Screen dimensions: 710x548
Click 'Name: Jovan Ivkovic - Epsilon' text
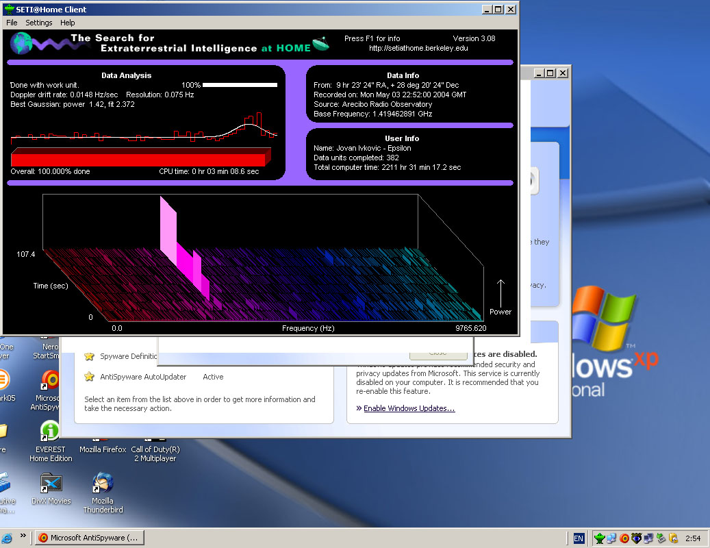point(362,148)
